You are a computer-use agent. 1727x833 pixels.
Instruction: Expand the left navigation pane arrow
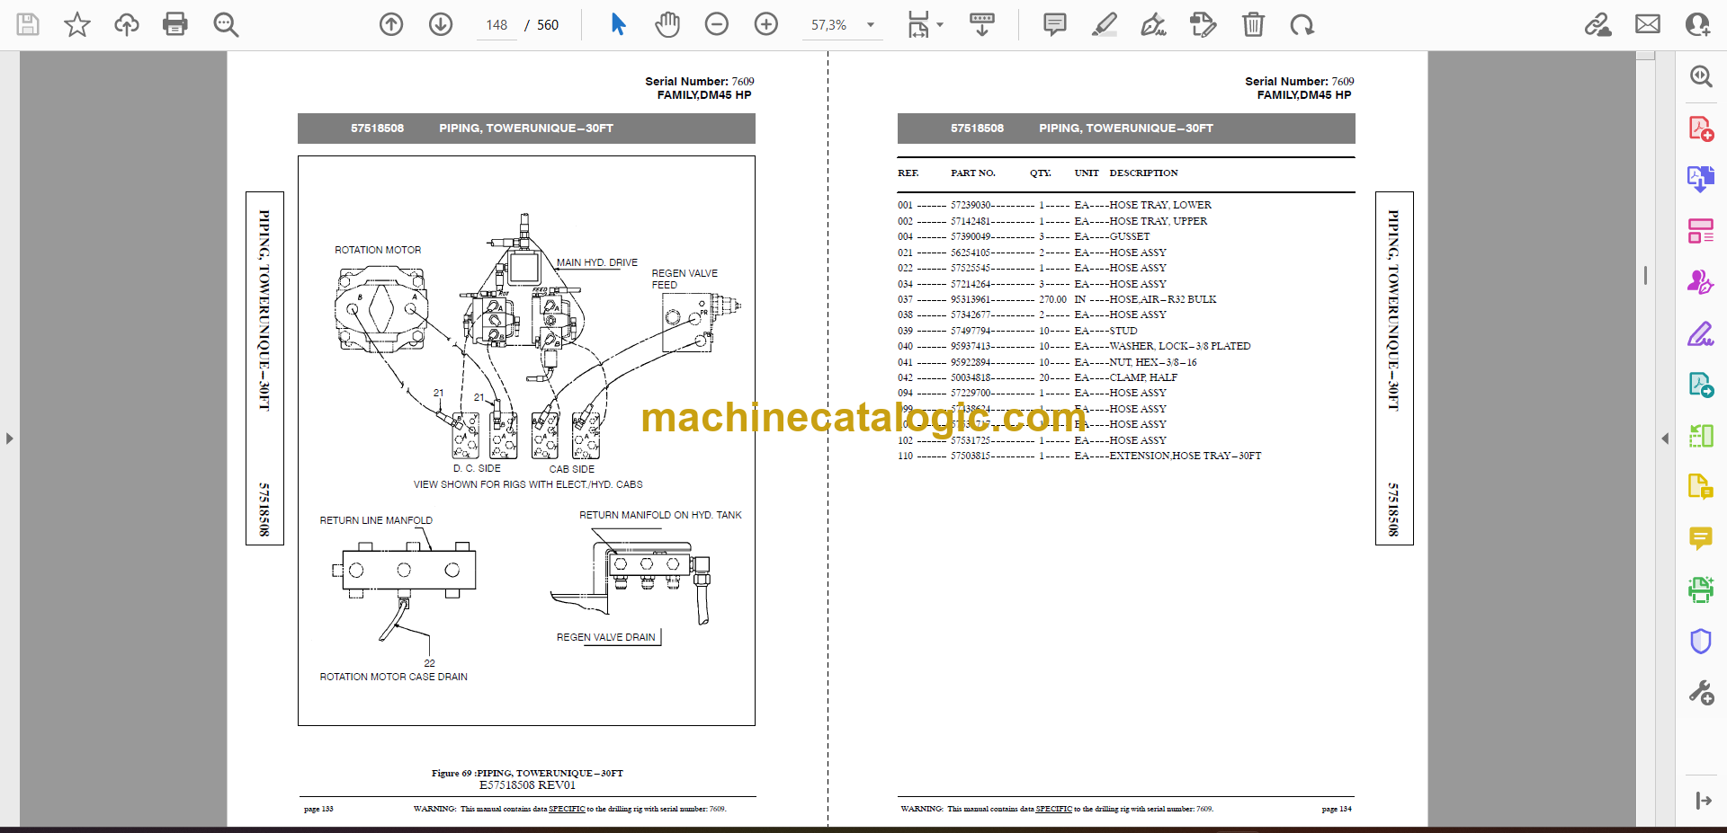point(9,439)
